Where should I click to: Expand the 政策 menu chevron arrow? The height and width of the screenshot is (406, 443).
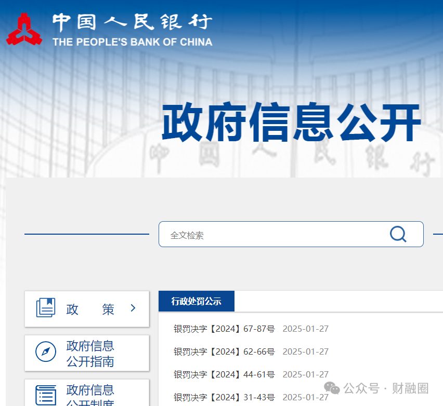[x=133, y=308]
